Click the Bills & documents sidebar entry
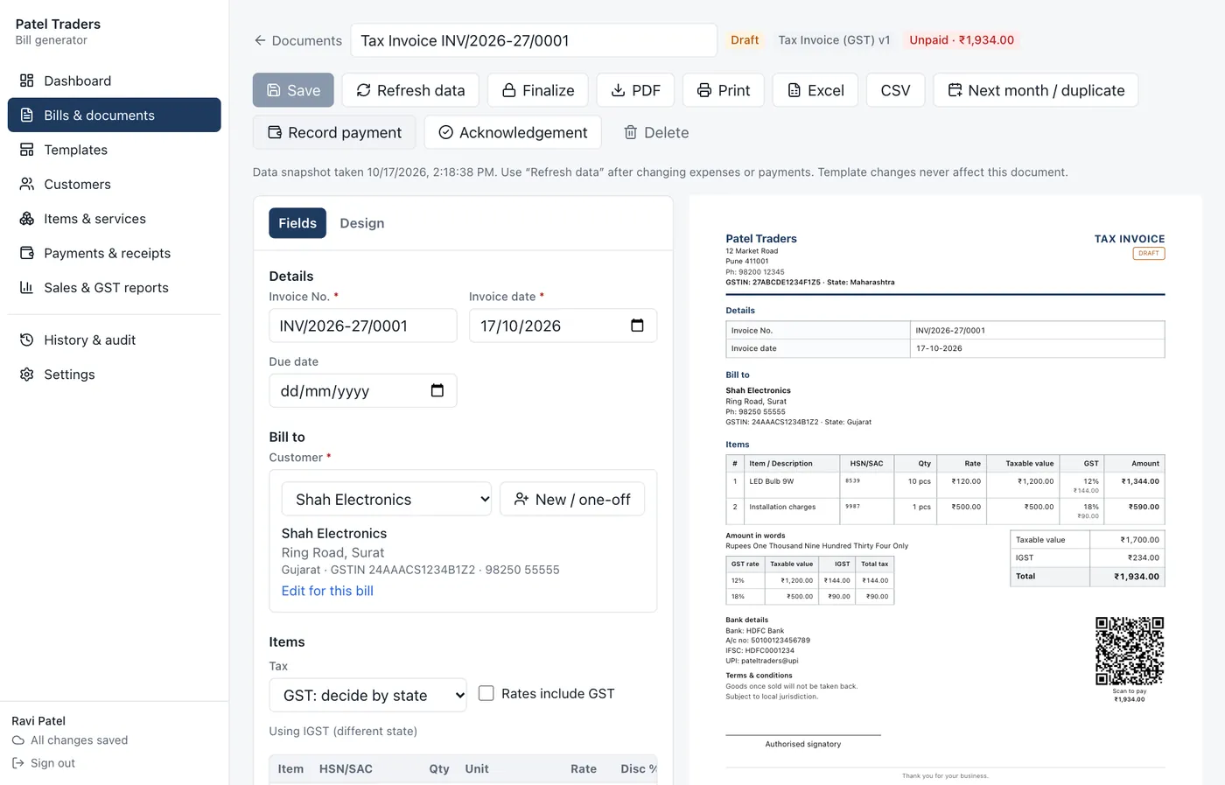Viewport: 1225px width, 785px height. (114, 115)
